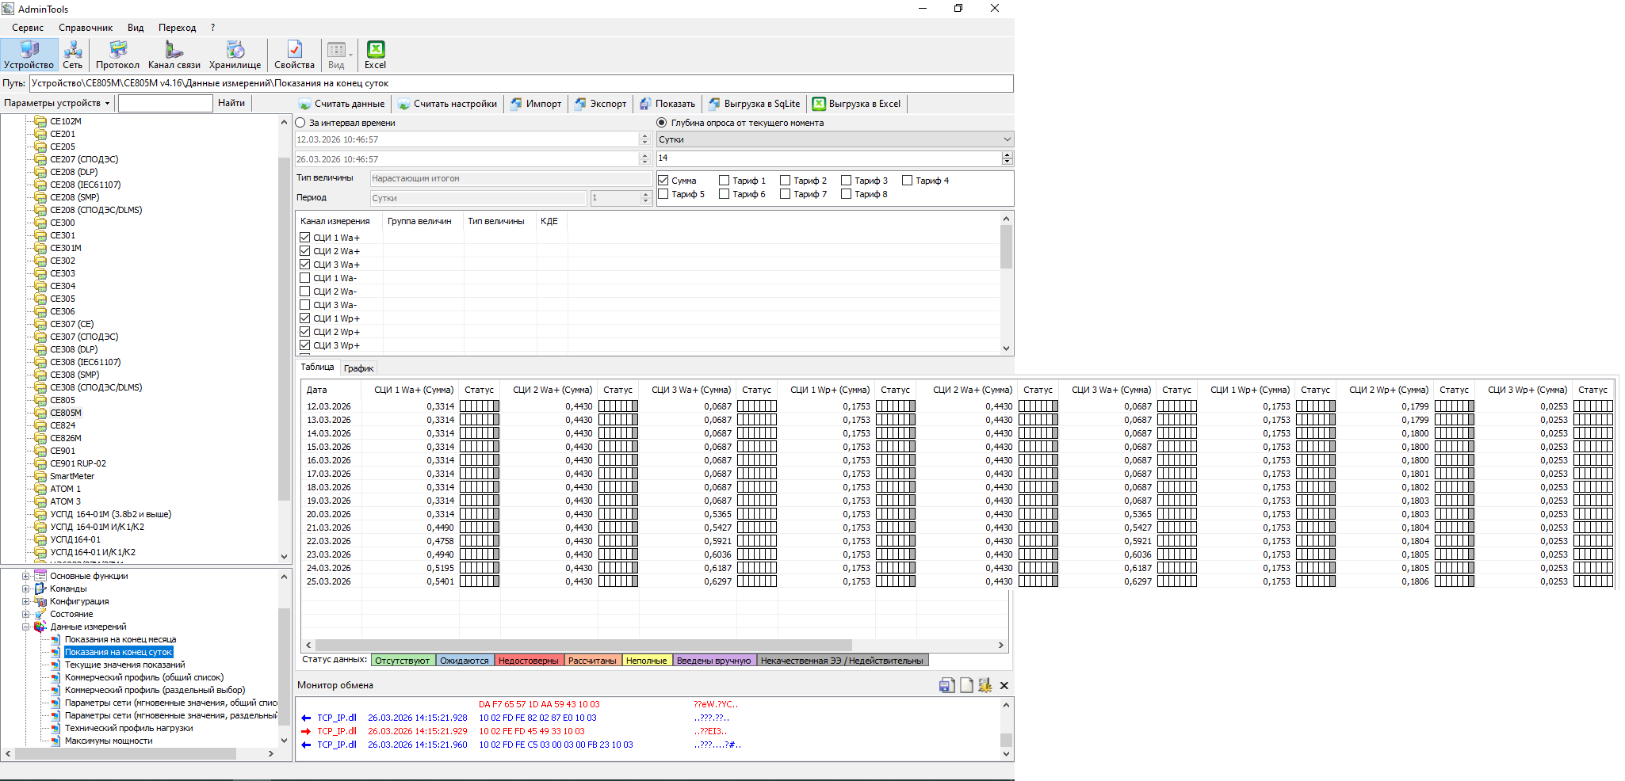Click the Найти button
Viewport: 1625px width, 781px height.
[x=231, y=103]
